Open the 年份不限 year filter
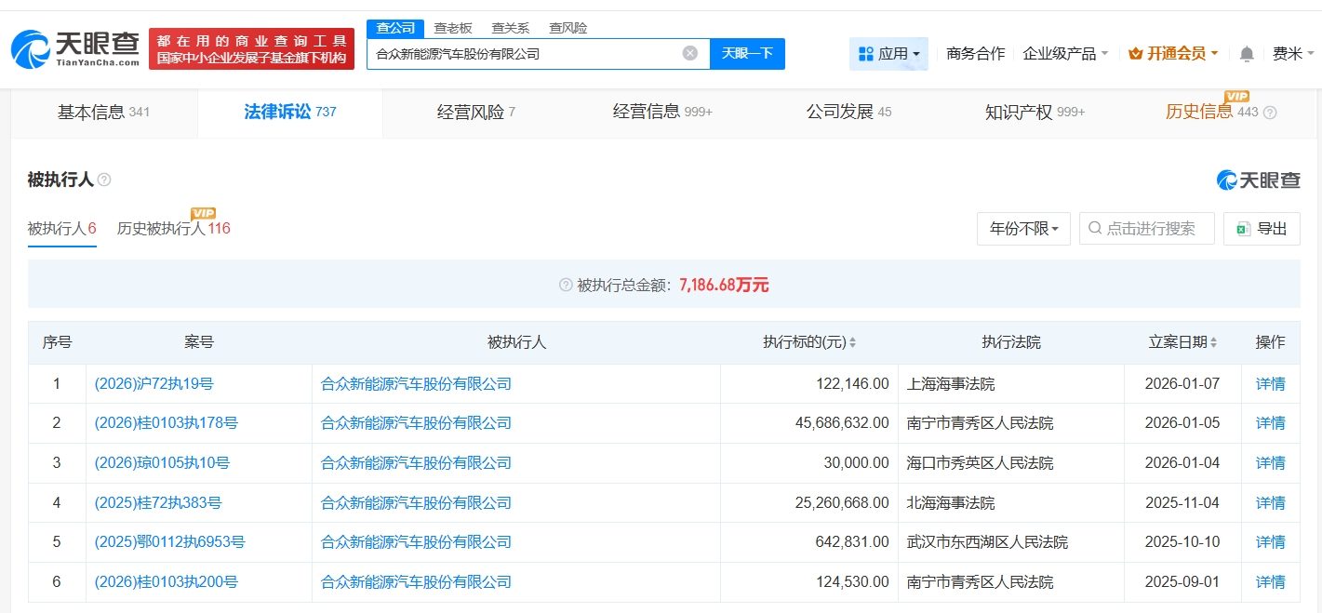 pos(1023,229)
